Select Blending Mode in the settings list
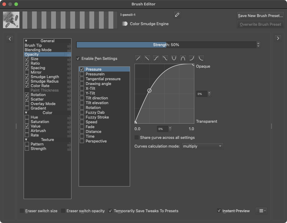Screen dimensions: 287x223 (x=38, y=50)
